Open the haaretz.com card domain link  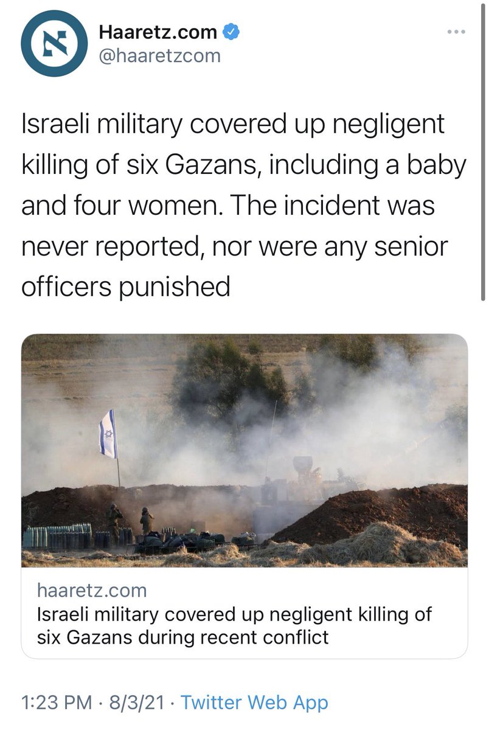click(92, 590)
